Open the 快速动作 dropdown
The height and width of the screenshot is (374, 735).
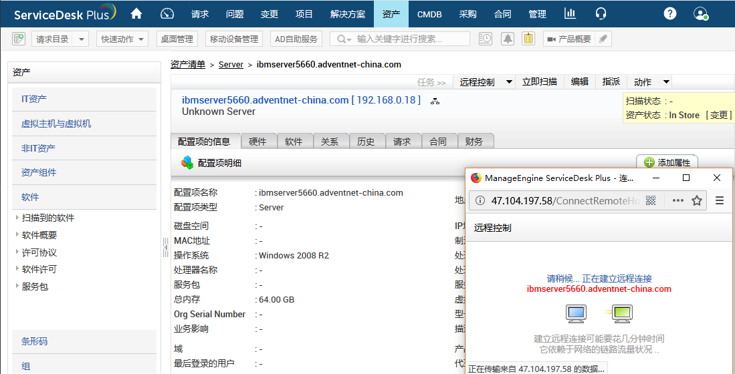coord(122,39)
